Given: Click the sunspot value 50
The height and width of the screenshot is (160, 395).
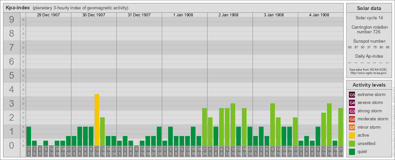Looking at the screenshot, I should [363, 47].
